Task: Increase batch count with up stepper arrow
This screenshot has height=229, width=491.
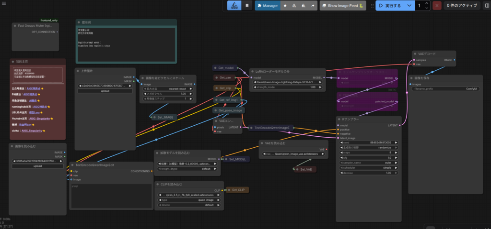Action: 427,3
